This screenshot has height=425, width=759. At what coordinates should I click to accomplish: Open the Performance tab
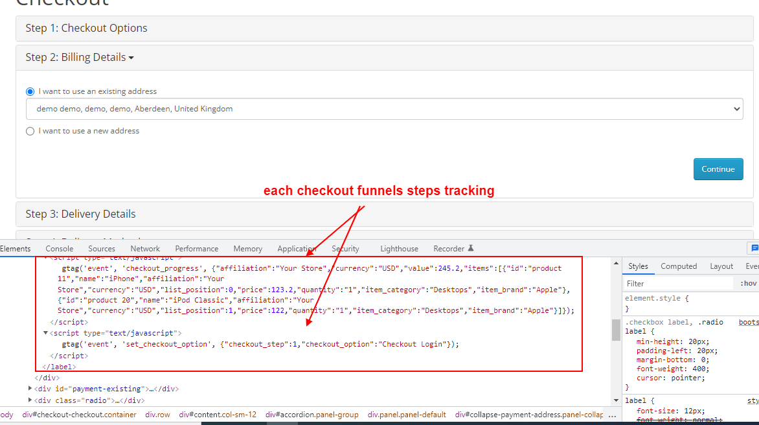(x=196, y=248)
